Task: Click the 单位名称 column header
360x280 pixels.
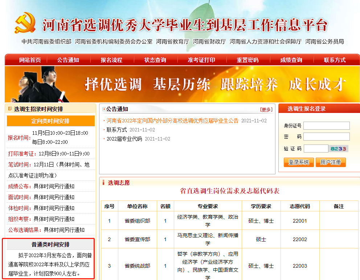Action: pyautogui.click(x=137, y=206)
